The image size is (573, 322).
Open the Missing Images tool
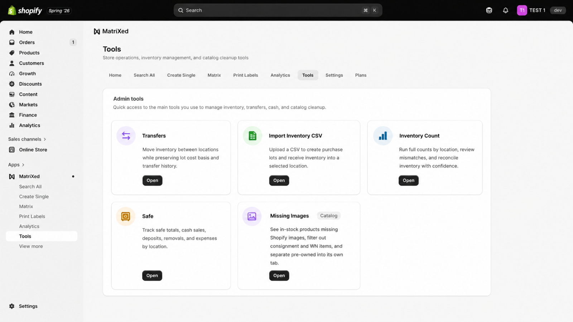click(279, 275)
